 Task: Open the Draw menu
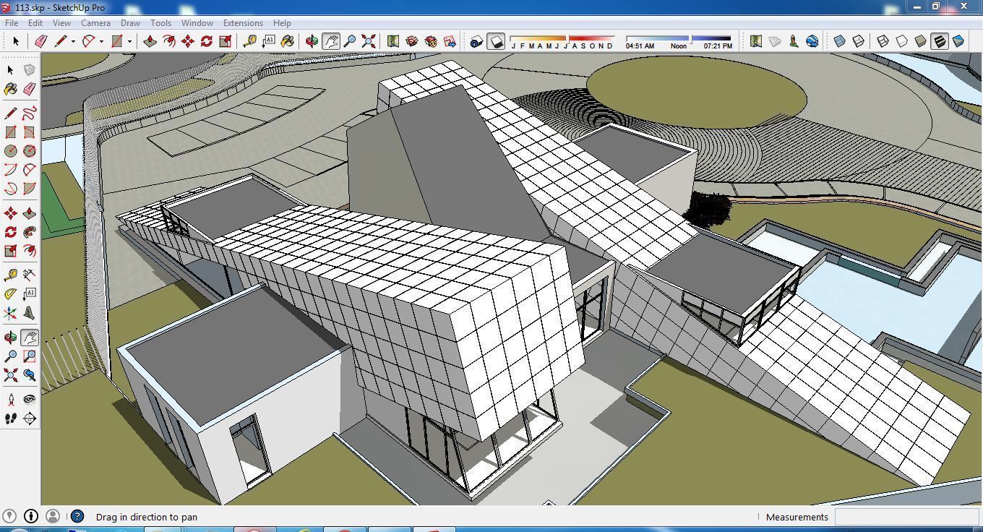130,23
